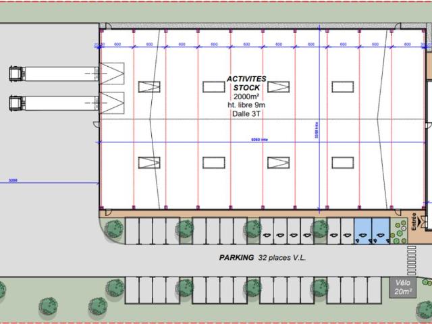This screenshot has width=432, height=324.
Task: Click the PARKING label
Action: tap(236, 258)
